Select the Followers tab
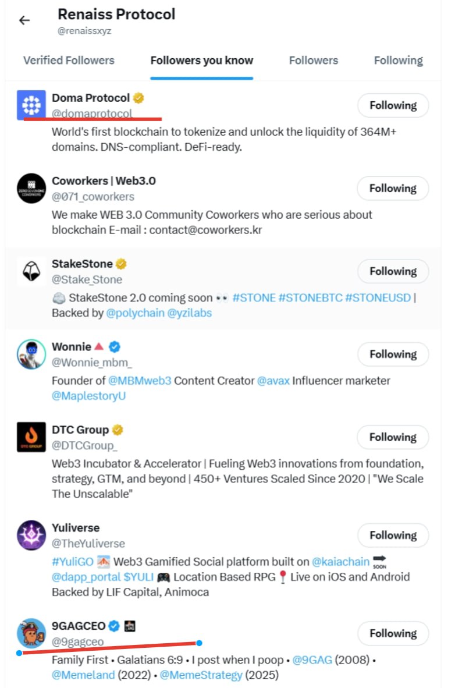The image size is (462, 688). (x=314, y=61)
